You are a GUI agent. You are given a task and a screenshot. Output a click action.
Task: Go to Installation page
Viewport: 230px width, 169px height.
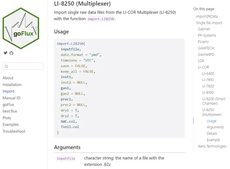12,84
